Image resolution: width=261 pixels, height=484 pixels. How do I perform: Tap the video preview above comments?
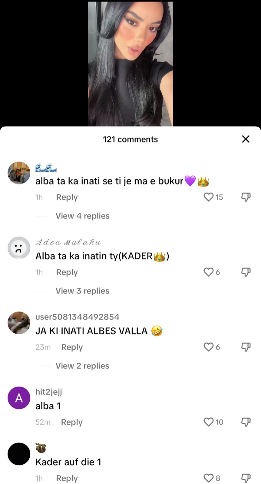tap(130, 64)
